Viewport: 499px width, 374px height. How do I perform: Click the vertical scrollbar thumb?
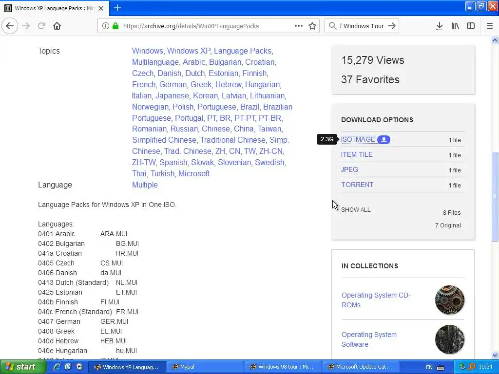(495, 197)
